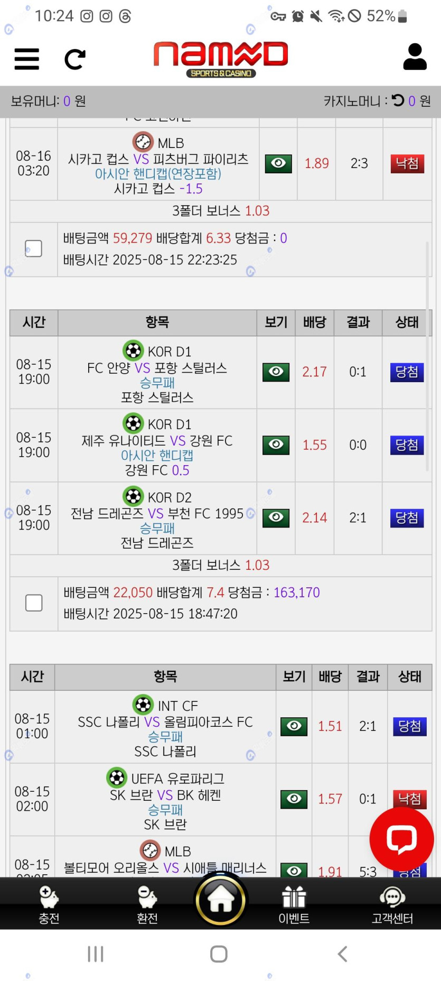This screenshot has height=981, width=441.
Task: Open 충전 deposit in bottom bar
Action: tap(49, 905)
